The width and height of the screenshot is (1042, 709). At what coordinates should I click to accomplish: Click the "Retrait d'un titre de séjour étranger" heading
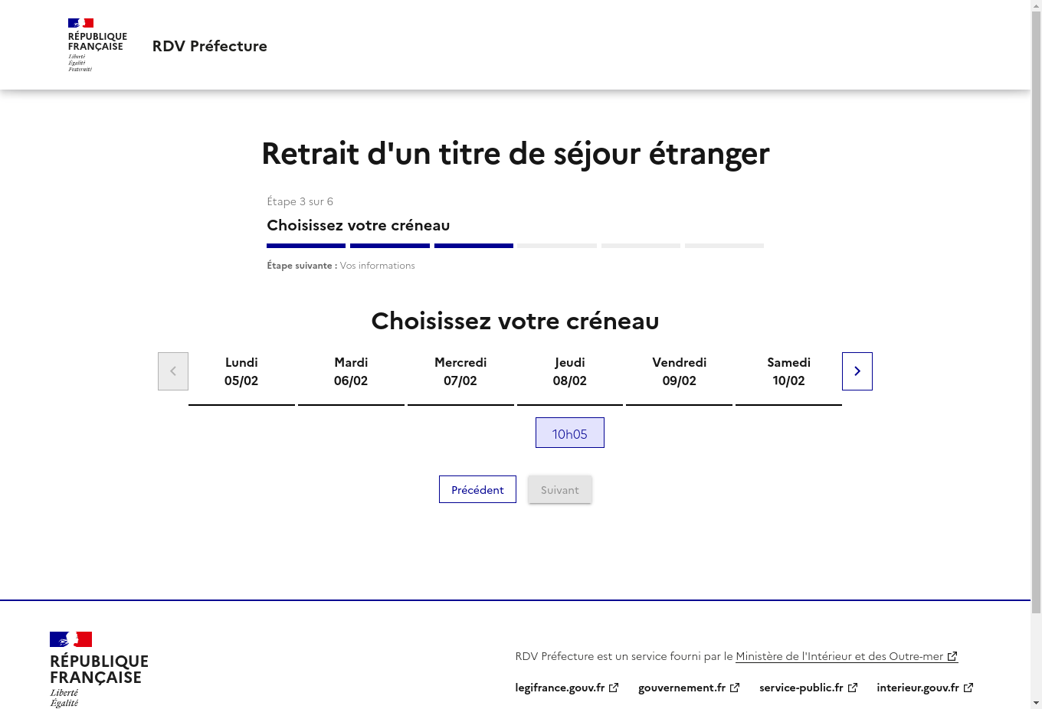[516, 154]
